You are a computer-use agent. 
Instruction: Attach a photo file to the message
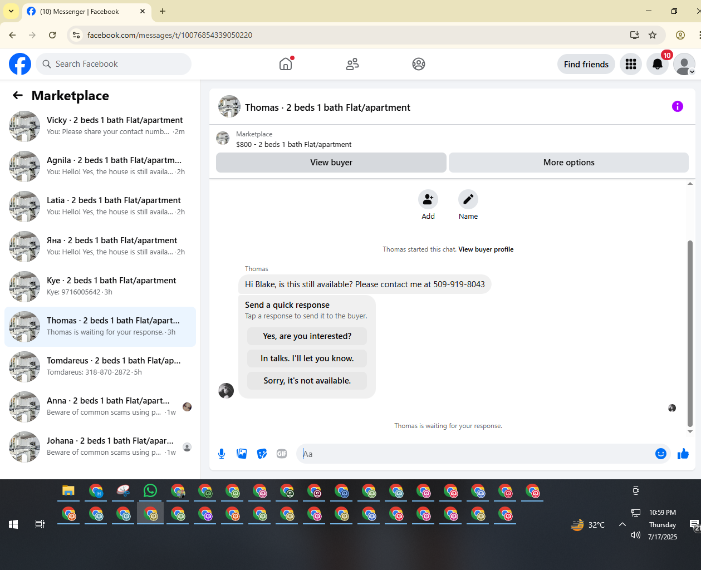point(242,454)
